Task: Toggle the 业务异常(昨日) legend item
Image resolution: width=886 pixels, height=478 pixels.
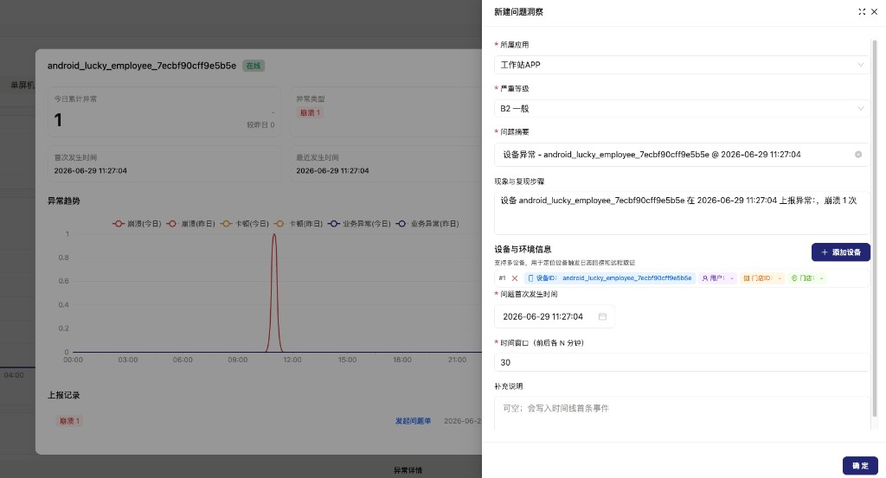Action: tap(427, 224)
